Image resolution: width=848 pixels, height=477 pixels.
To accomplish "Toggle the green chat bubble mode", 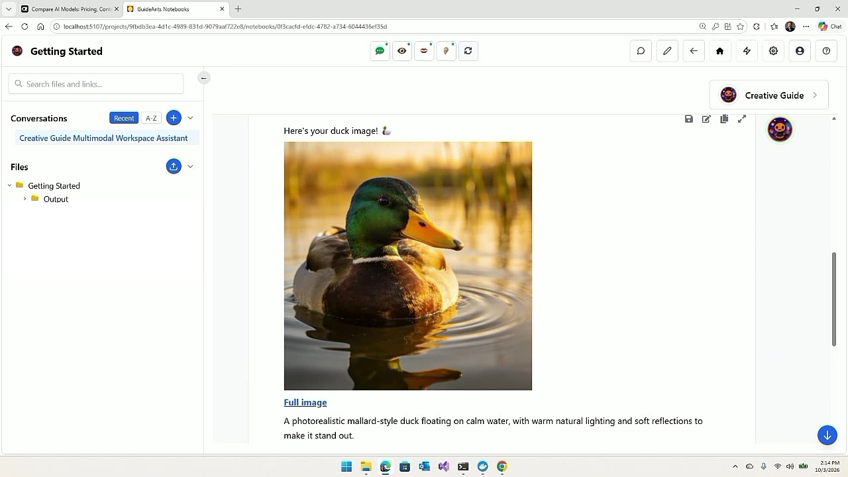I will tap(380, 51).
